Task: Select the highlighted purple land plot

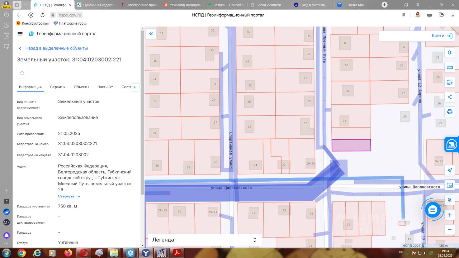Action: pos(351,145)
